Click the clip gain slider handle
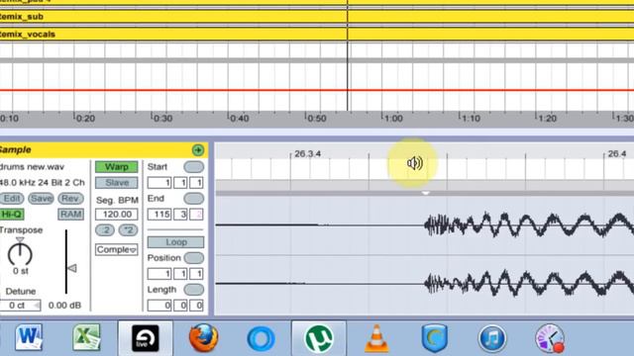 [x=72, y=268]
